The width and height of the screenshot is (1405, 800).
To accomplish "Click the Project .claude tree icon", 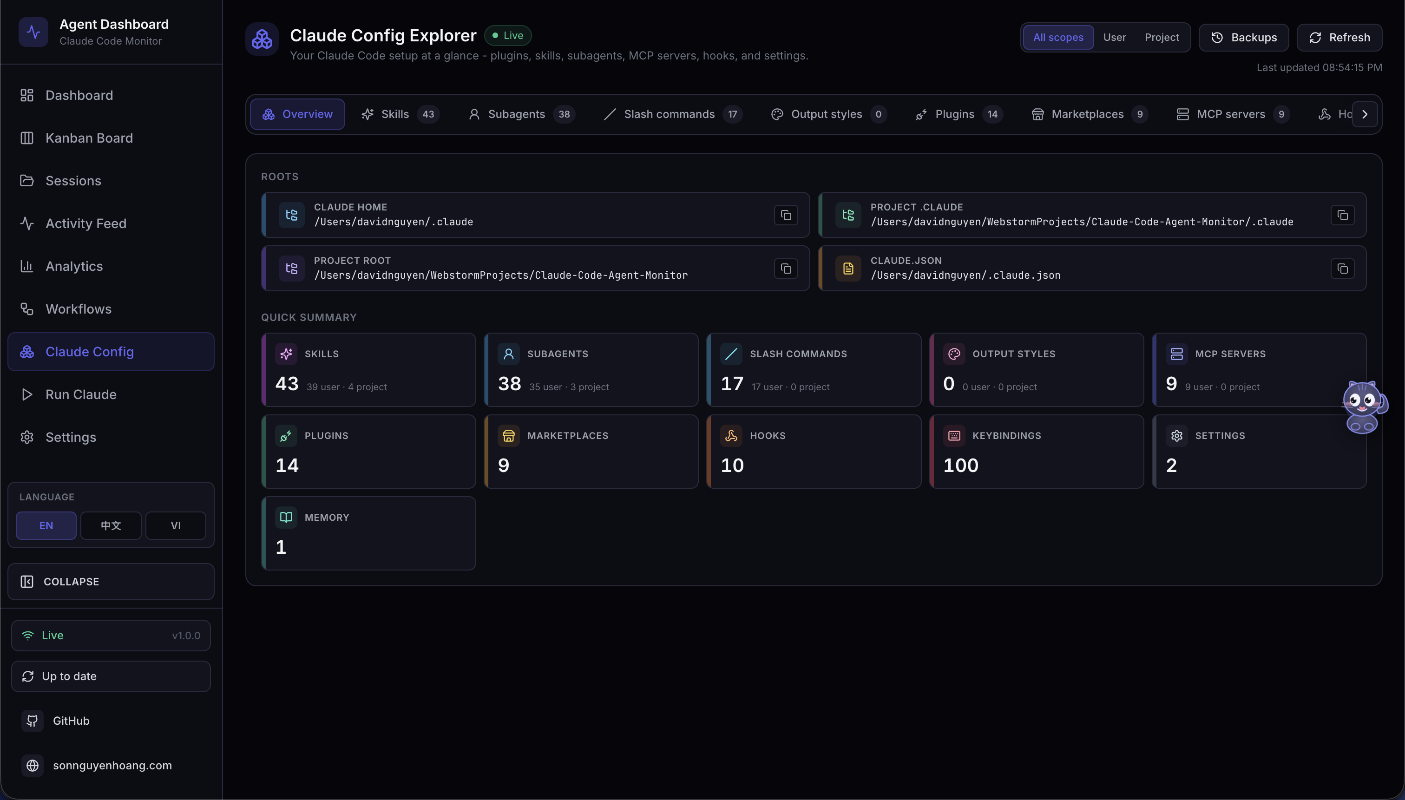I will pos(848,215).
